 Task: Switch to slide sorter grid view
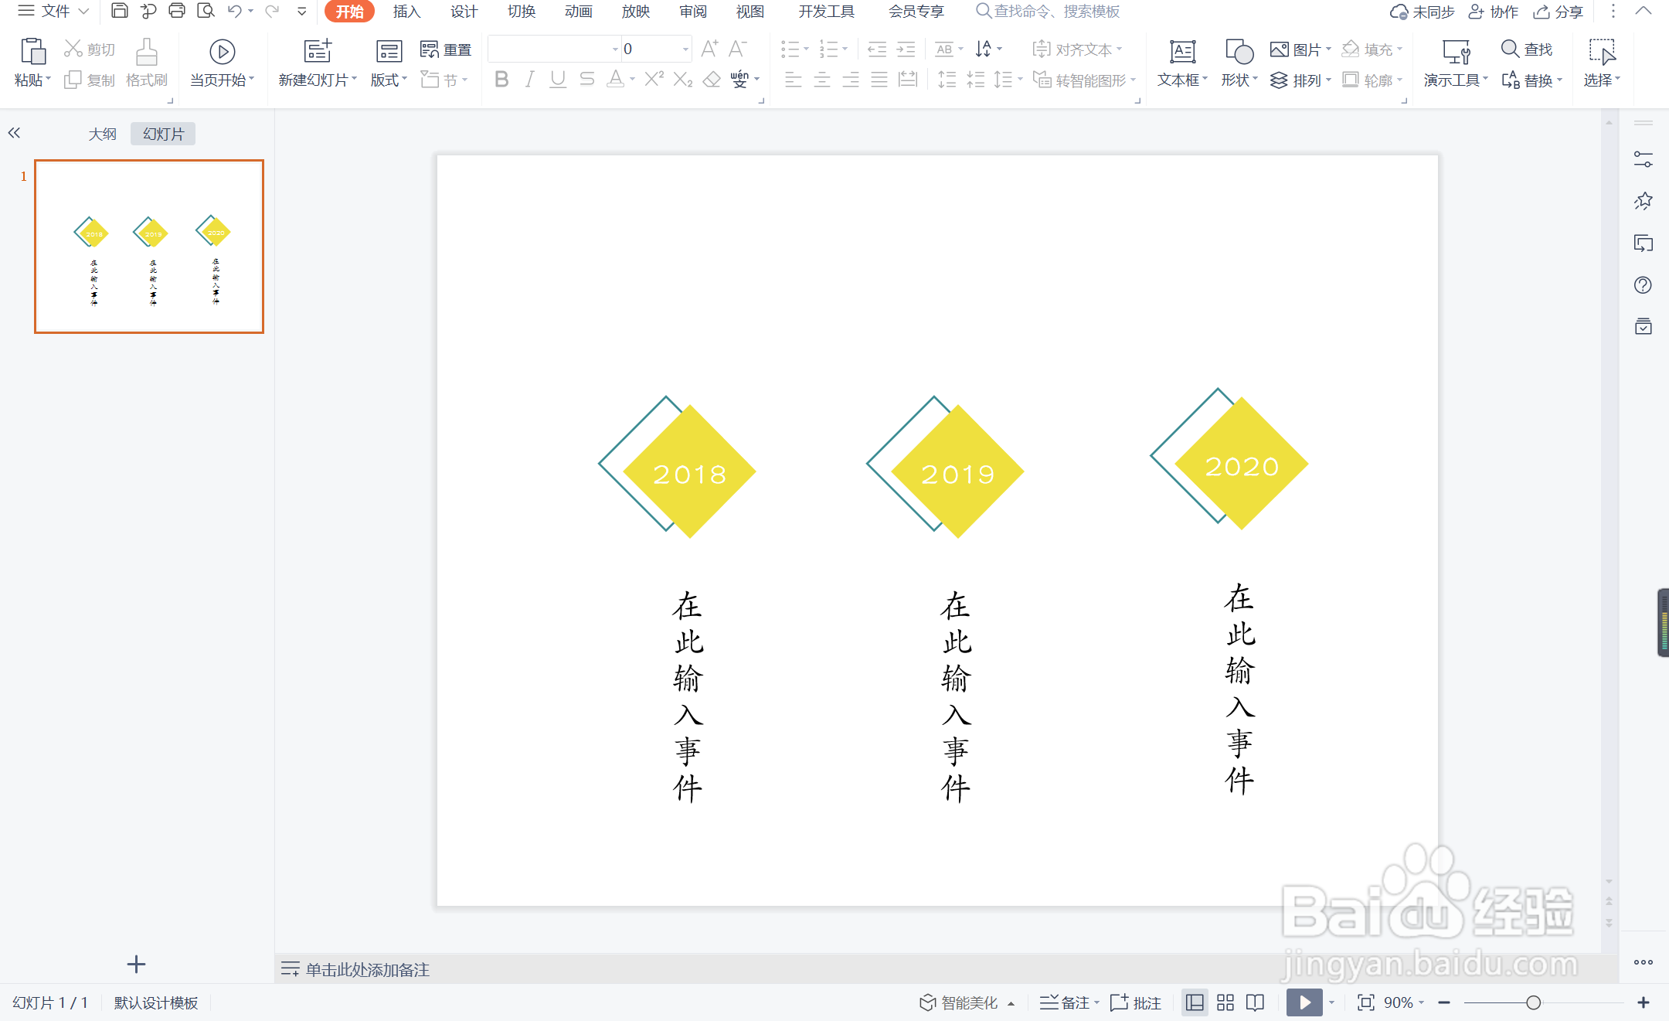tap(1225, 1002)
